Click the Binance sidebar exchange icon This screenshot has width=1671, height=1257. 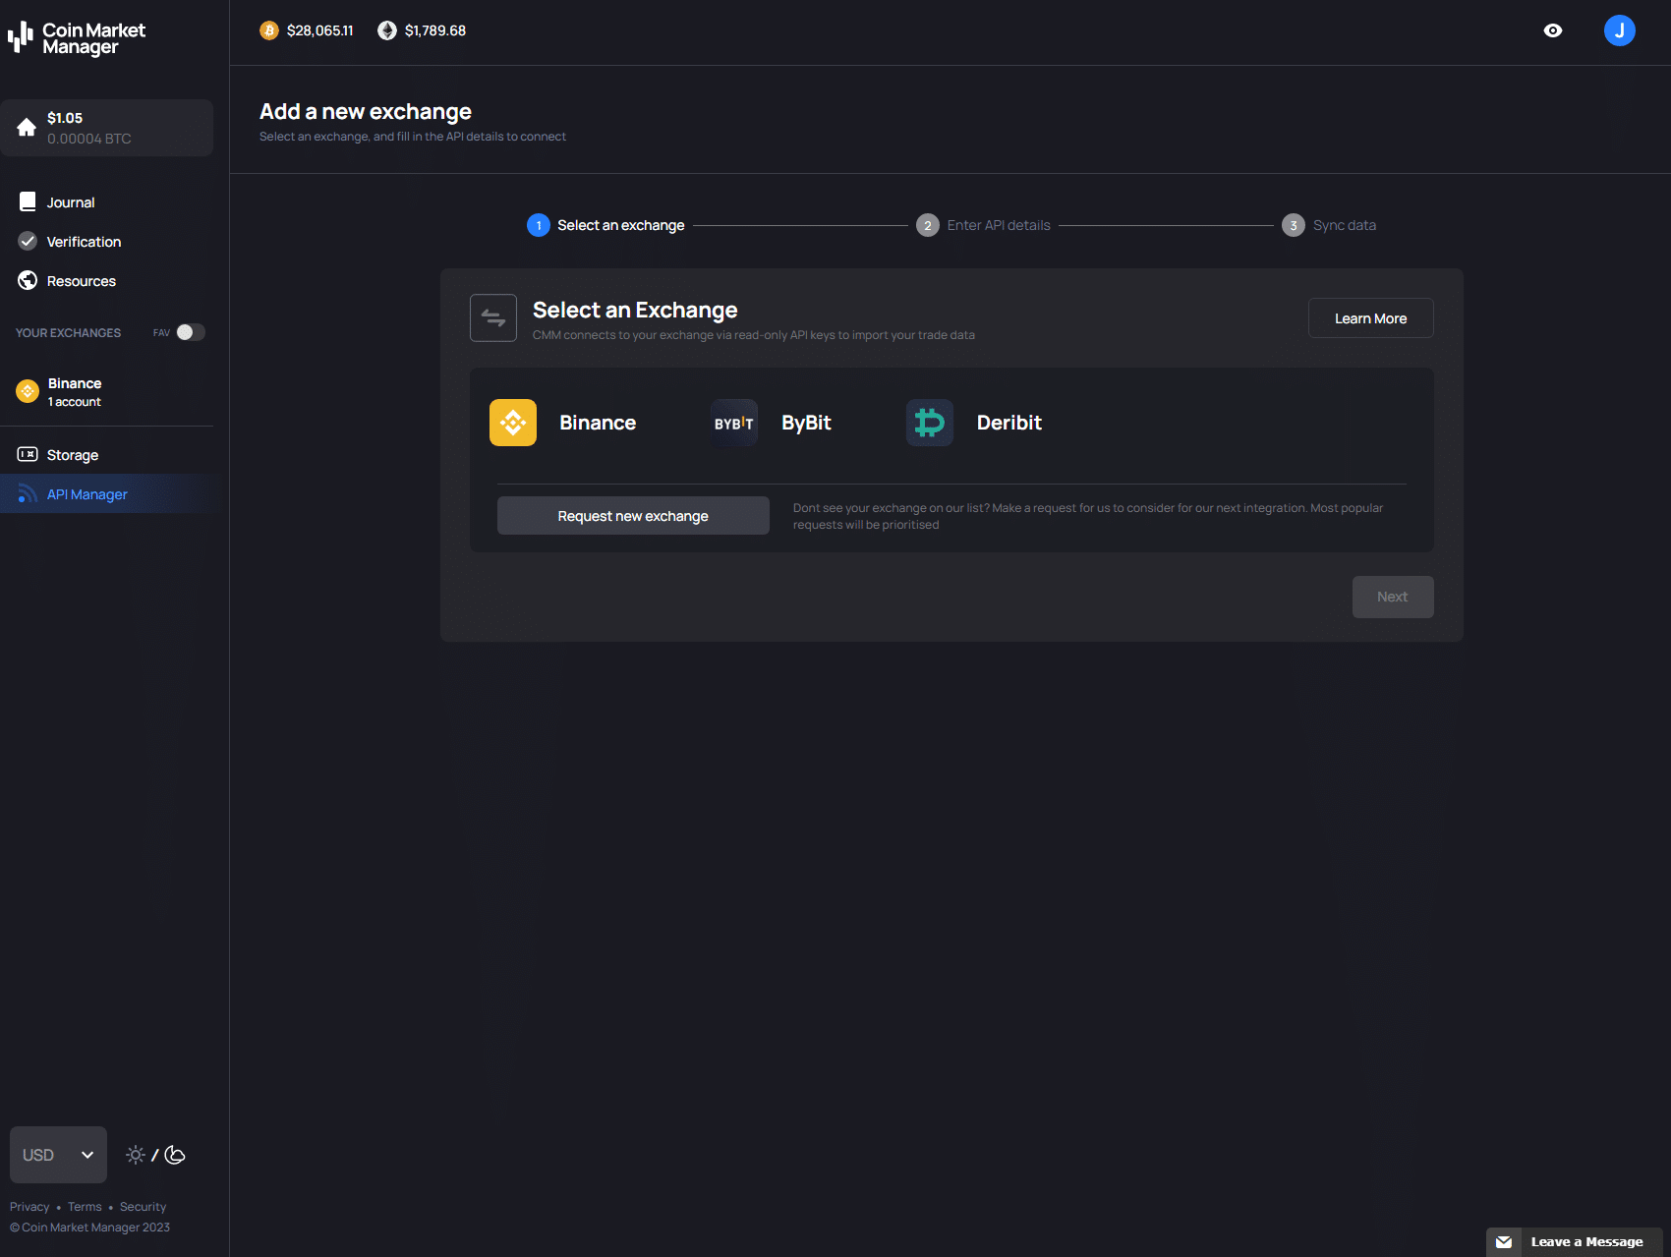tap(28, 391)
